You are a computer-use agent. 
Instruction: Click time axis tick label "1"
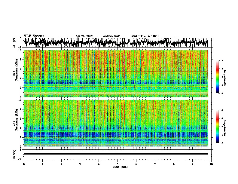(x=42, y=164)
